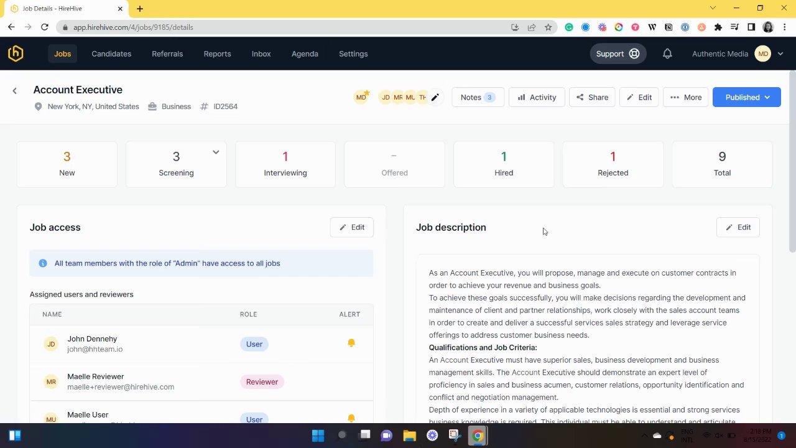Edit job team with pencil icon
This screenshot has height=448, width=796.
(x=435, y=97)
